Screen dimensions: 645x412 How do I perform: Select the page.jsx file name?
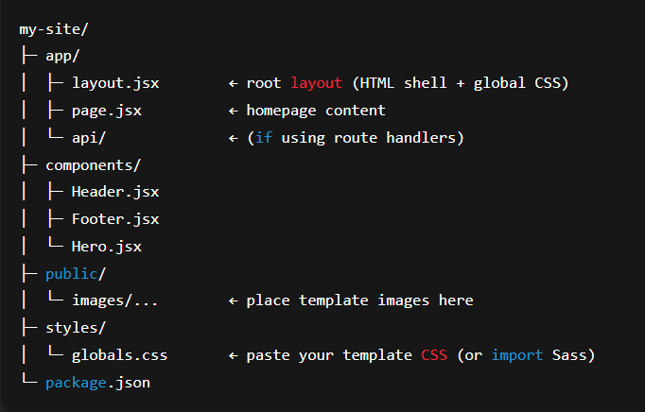point(107,111)
